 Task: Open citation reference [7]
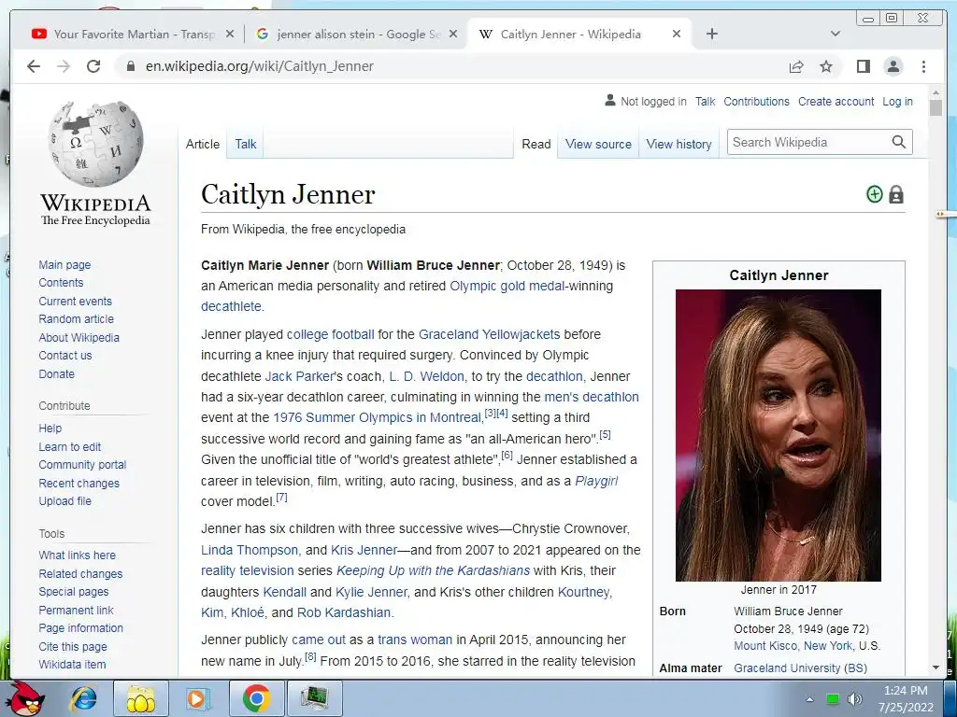click(x=281, y=498)
